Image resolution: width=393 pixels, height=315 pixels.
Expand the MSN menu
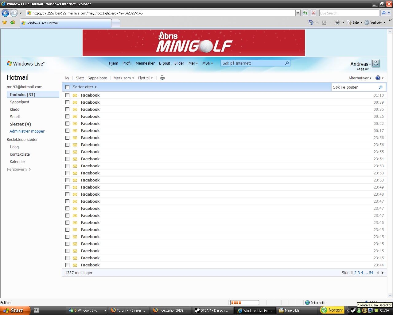click(207, 63)
